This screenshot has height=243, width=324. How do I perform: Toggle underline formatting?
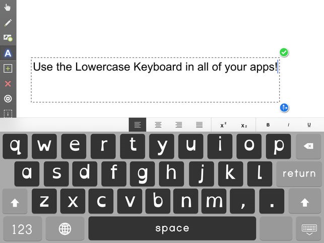coord(309,125)
